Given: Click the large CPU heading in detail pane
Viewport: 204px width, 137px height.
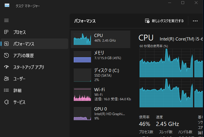Looking at the screenshot, I should pyautogui.click(x=146, y=38).
